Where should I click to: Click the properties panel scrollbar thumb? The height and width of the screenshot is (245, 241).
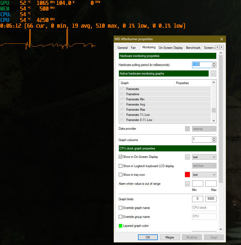coord(221,119)
